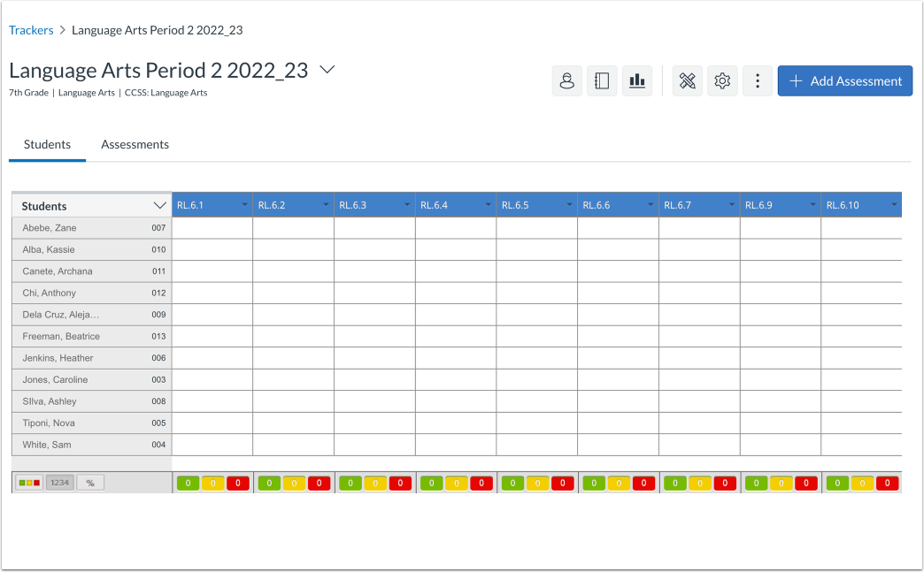The image size is (924, 572).
Task: Expand the tracker title dropdown
Action: pyautogui.click(x=327, y=70)
